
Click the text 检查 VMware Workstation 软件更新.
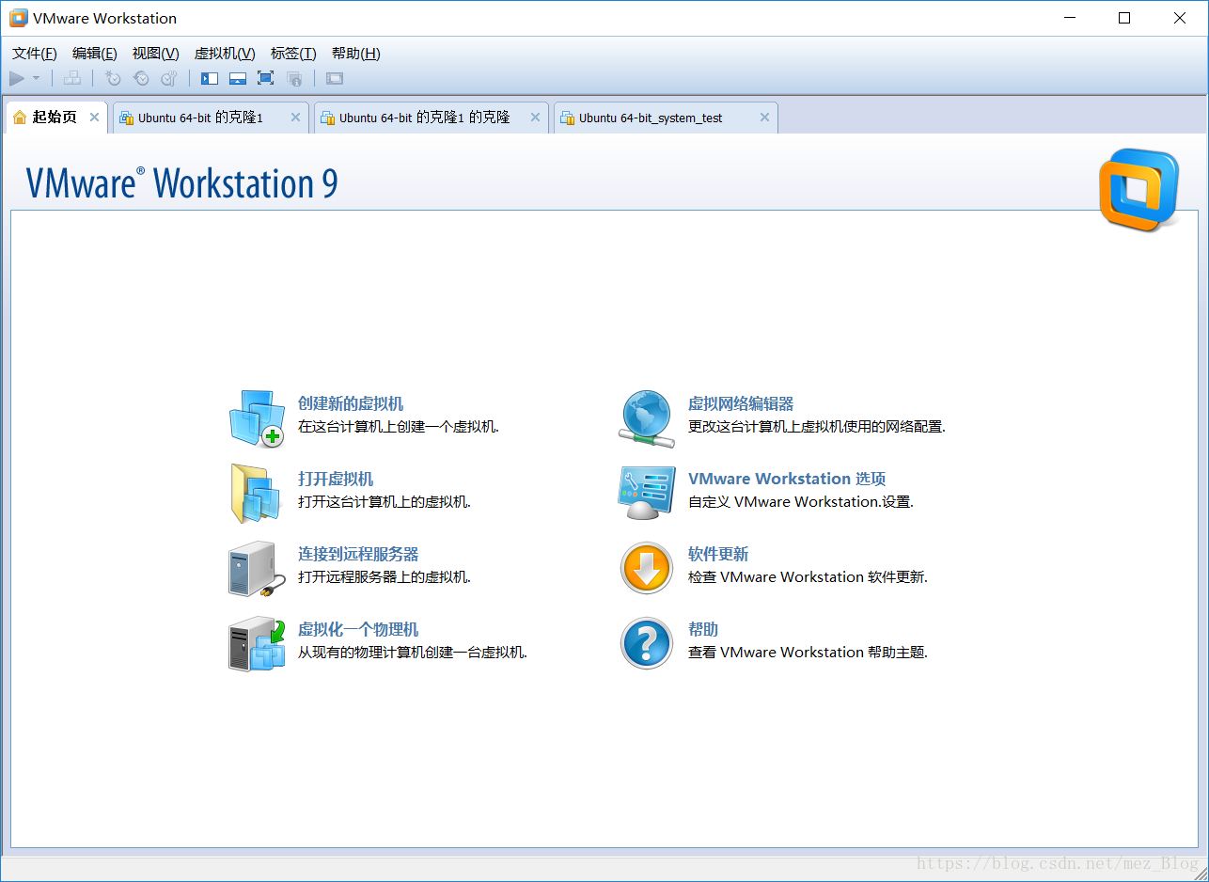[808, 576]
